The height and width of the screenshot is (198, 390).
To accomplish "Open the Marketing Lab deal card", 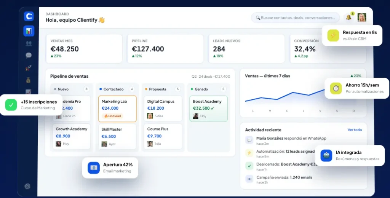I will click(x=117, y=109).
